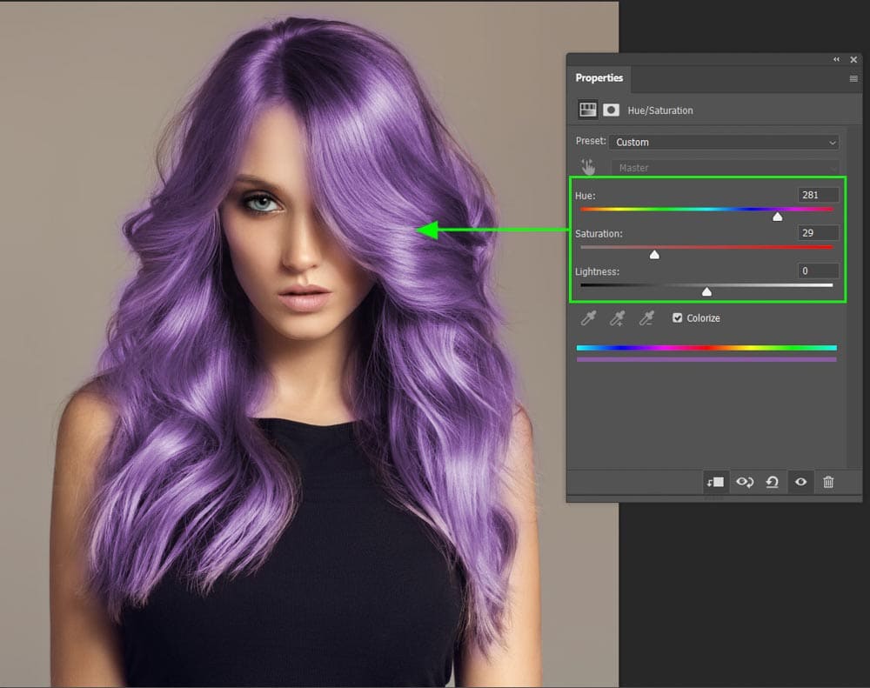Select the eyedropper tool
This screenshot has height=688, width=870.
click(x=588, y=318)
